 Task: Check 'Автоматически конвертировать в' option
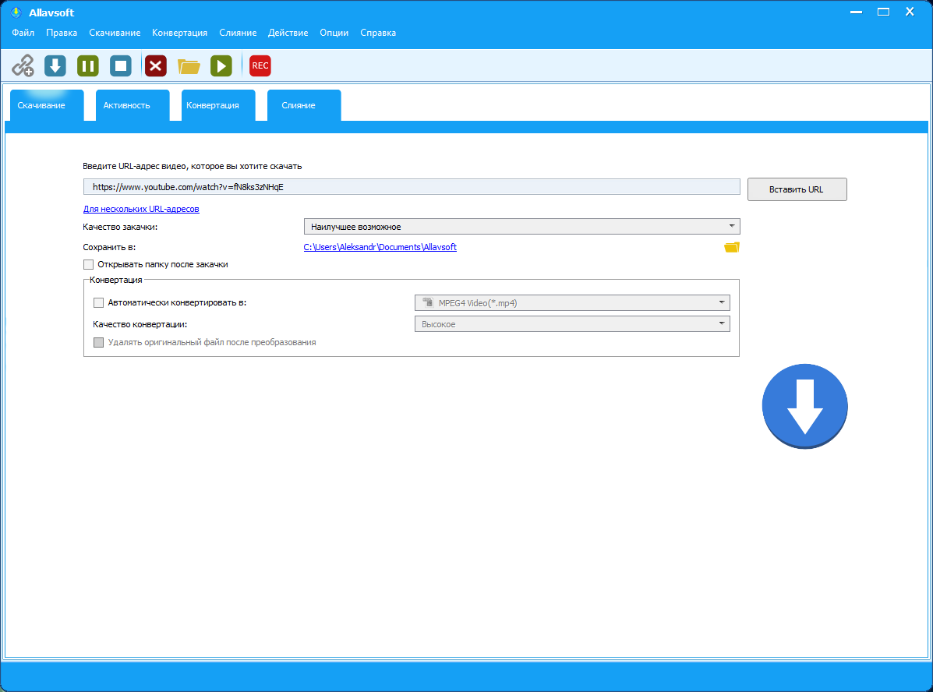coord(98,302)
